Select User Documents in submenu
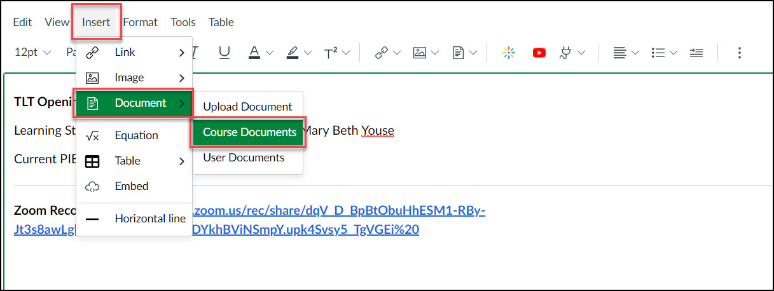This screenshot has height=291, width=774. (x=248, y=158)
